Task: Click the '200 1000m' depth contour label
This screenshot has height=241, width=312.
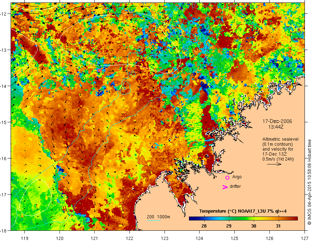Action: pyautogui.click(x=158, y=217)
